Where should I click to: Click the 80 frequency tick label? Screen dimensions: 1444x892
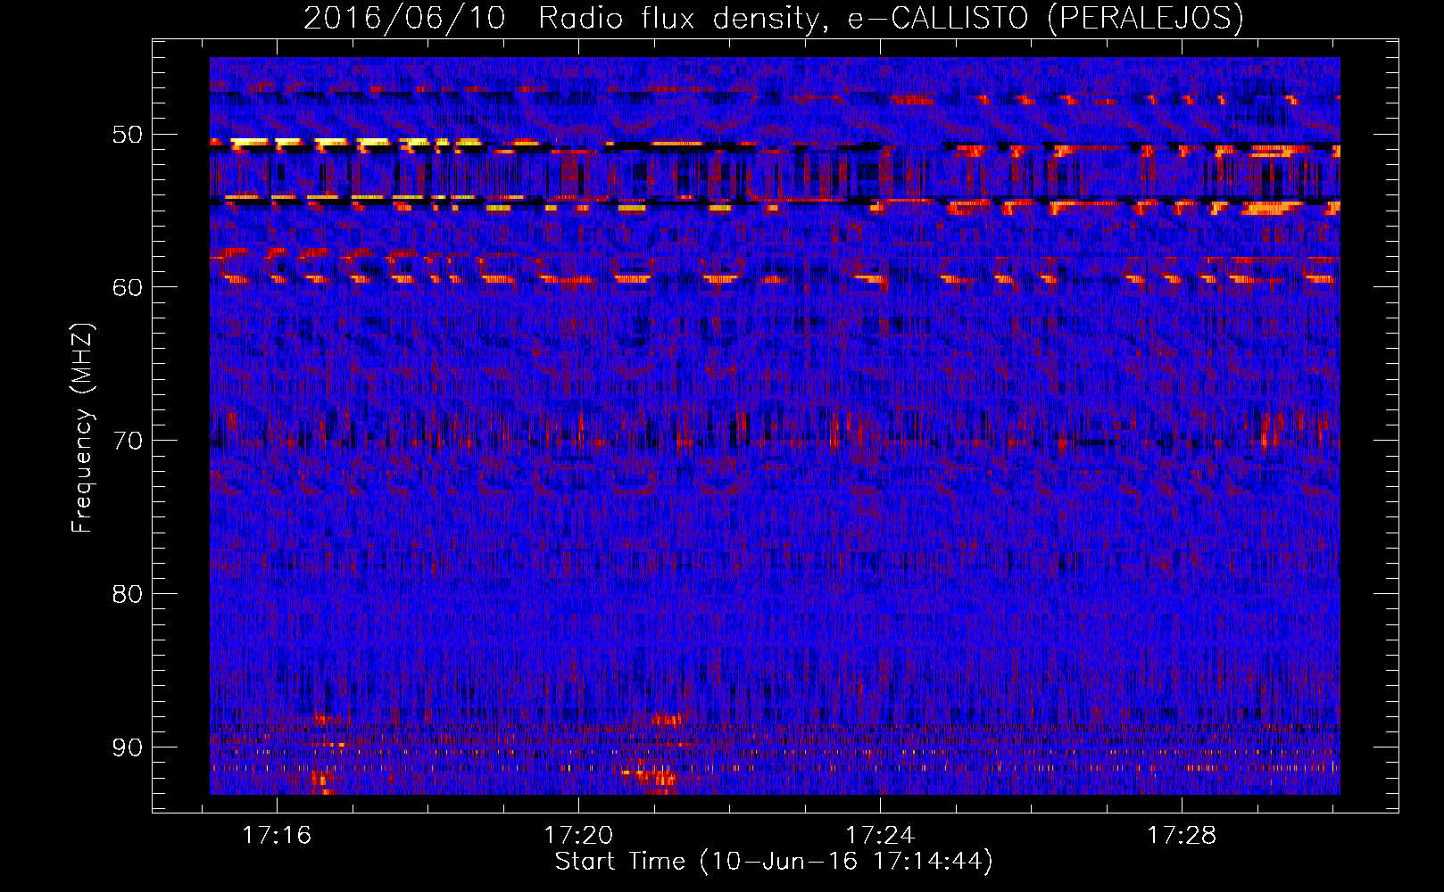(x=127, y=594)
